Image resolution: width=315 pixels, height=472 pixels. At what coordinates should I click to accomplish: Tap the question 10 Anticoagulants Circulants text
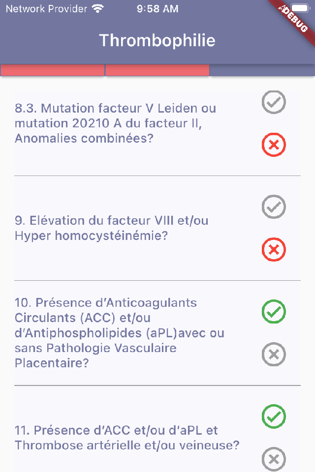tap(119, 333)
